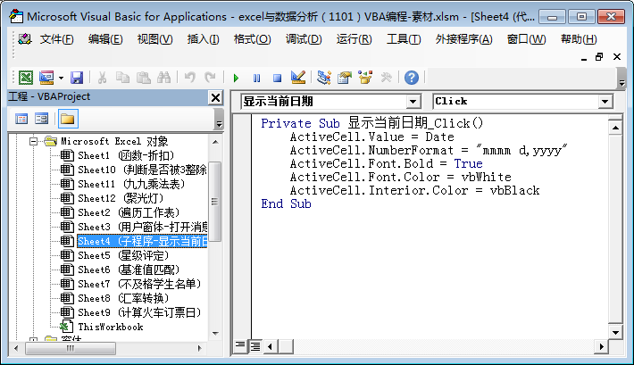This screenshot has height=365, width=634.
Task: Open the 窗口(W) menu
Action: coord(527,39)
